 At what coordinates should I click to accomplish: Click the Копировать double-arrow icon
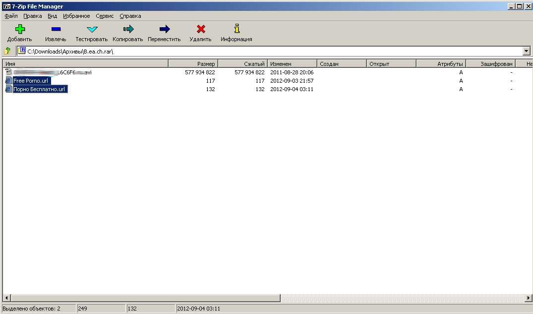coord(128,29)
